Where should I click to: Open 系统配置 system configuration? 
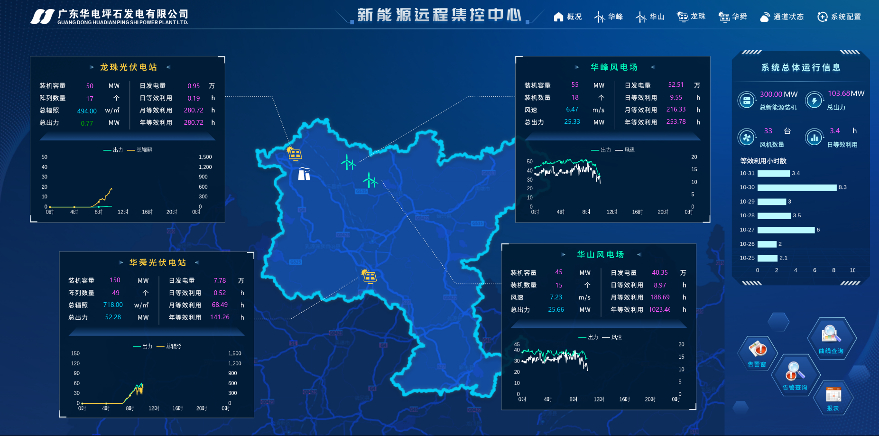point(839,17)
